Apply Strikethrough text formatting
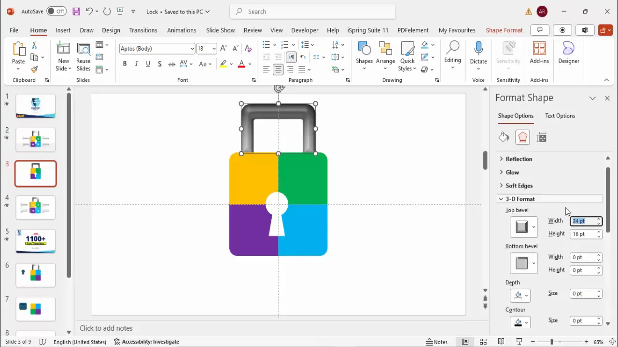Viewport: 618px width, 347px height. (171, 64)
